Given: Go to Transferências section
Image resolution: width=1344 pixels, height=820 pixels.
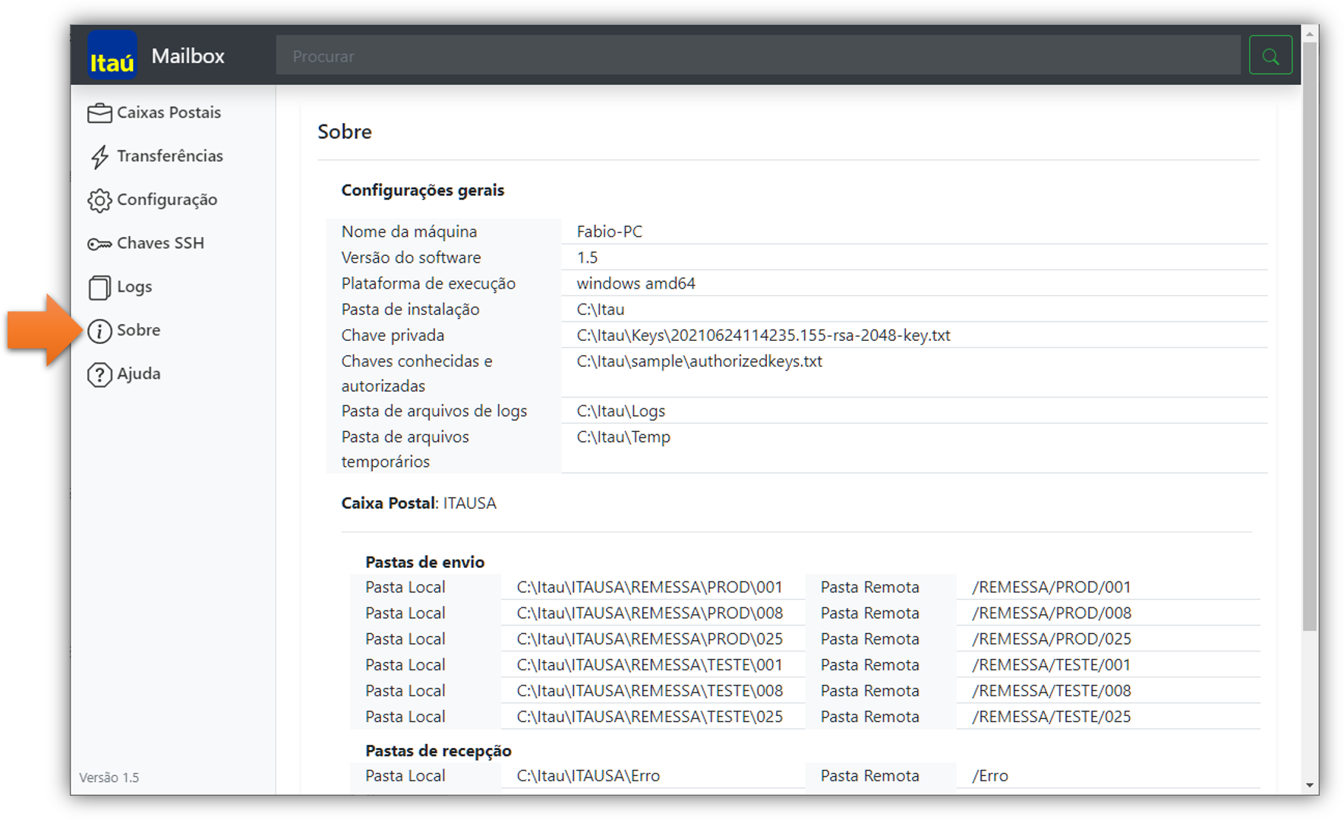Looking at the screenshot, I should tap(170, 156).
